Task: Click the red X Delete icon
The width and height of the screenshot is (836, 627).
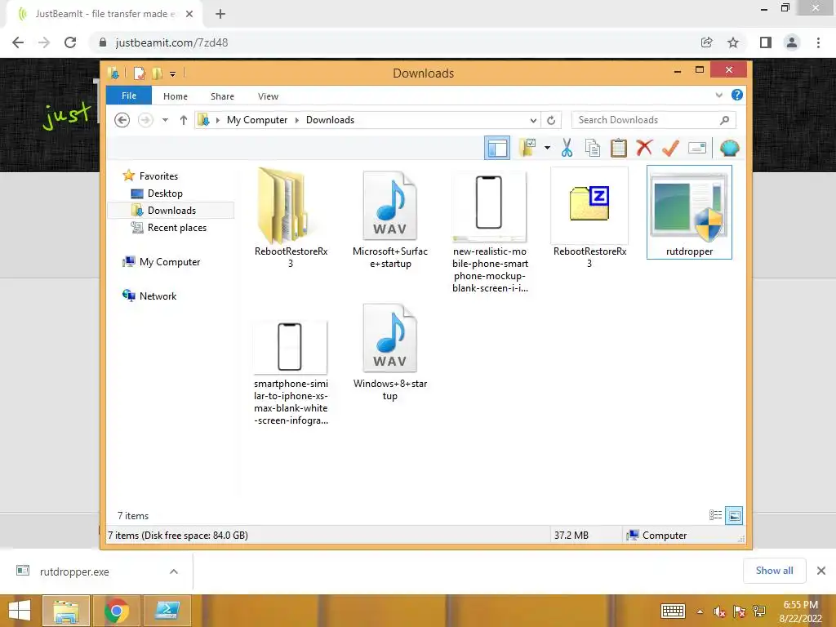Action: 644,148
